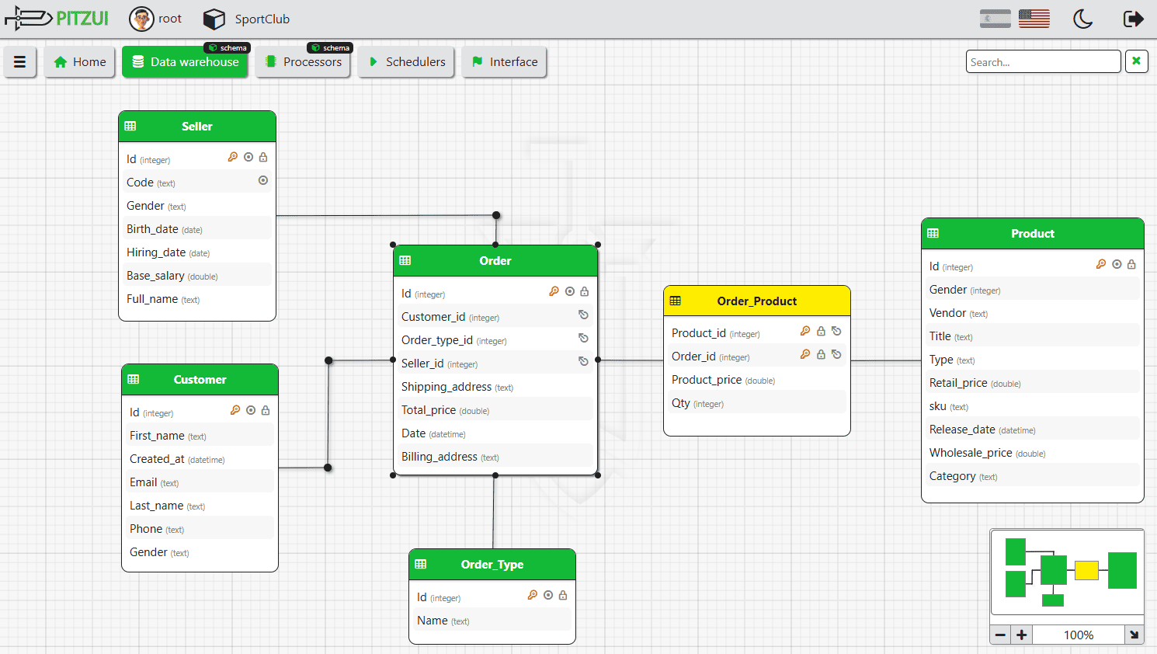1157x654 pixels.
Task: Select the Release_date field in Product
Action: coord(1033,430)
